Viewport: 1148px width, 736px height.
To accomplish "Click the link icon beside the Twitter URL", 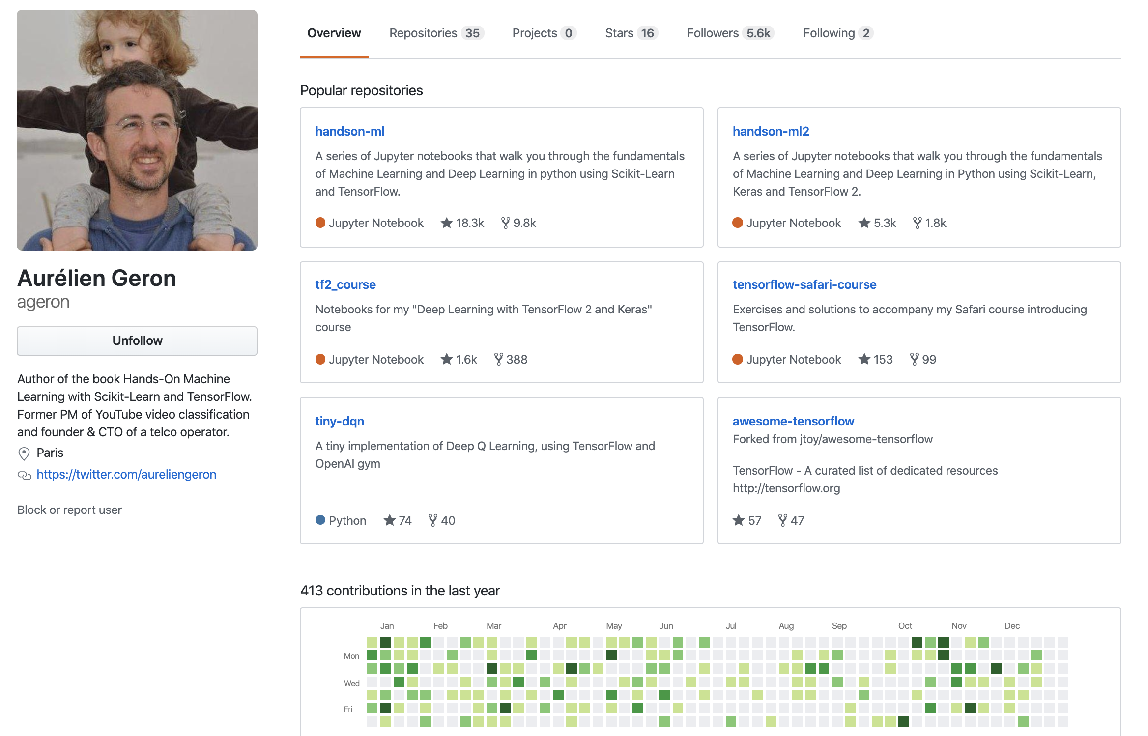I will pos(24,475).
